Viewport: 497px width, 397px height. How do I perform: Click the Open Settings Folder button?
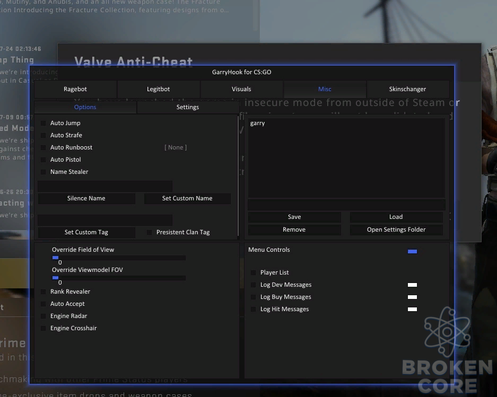click(396, 230)
